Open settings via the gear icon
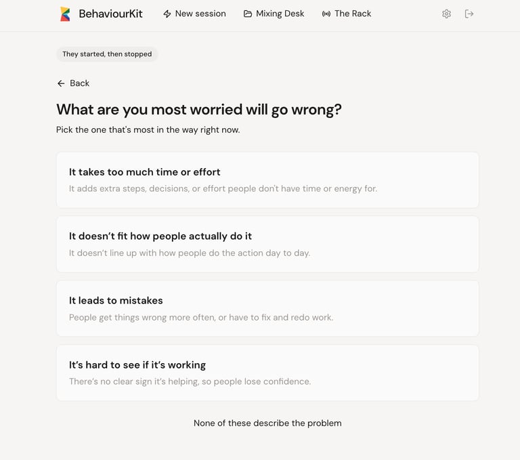 446,14
